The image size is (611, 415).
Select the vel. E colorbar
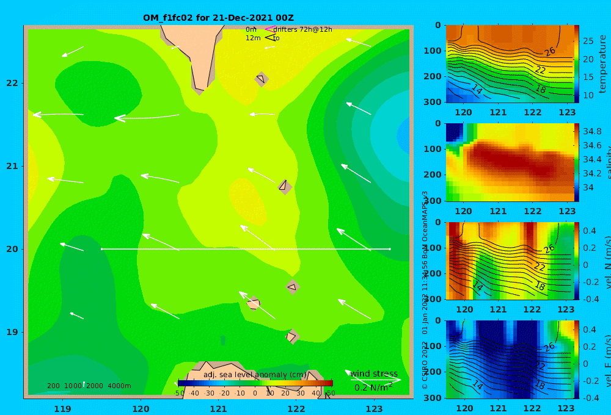577,359
